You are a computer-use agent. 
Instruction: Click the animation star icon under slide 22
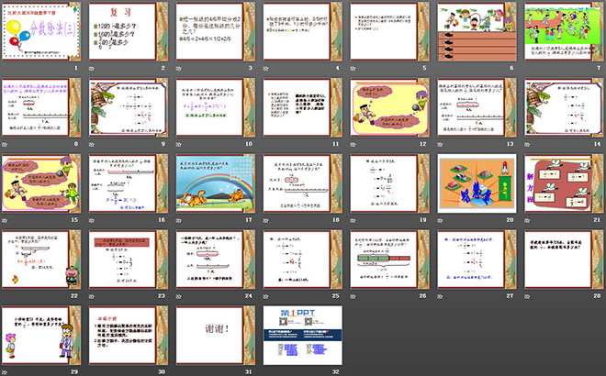[6, 297]
